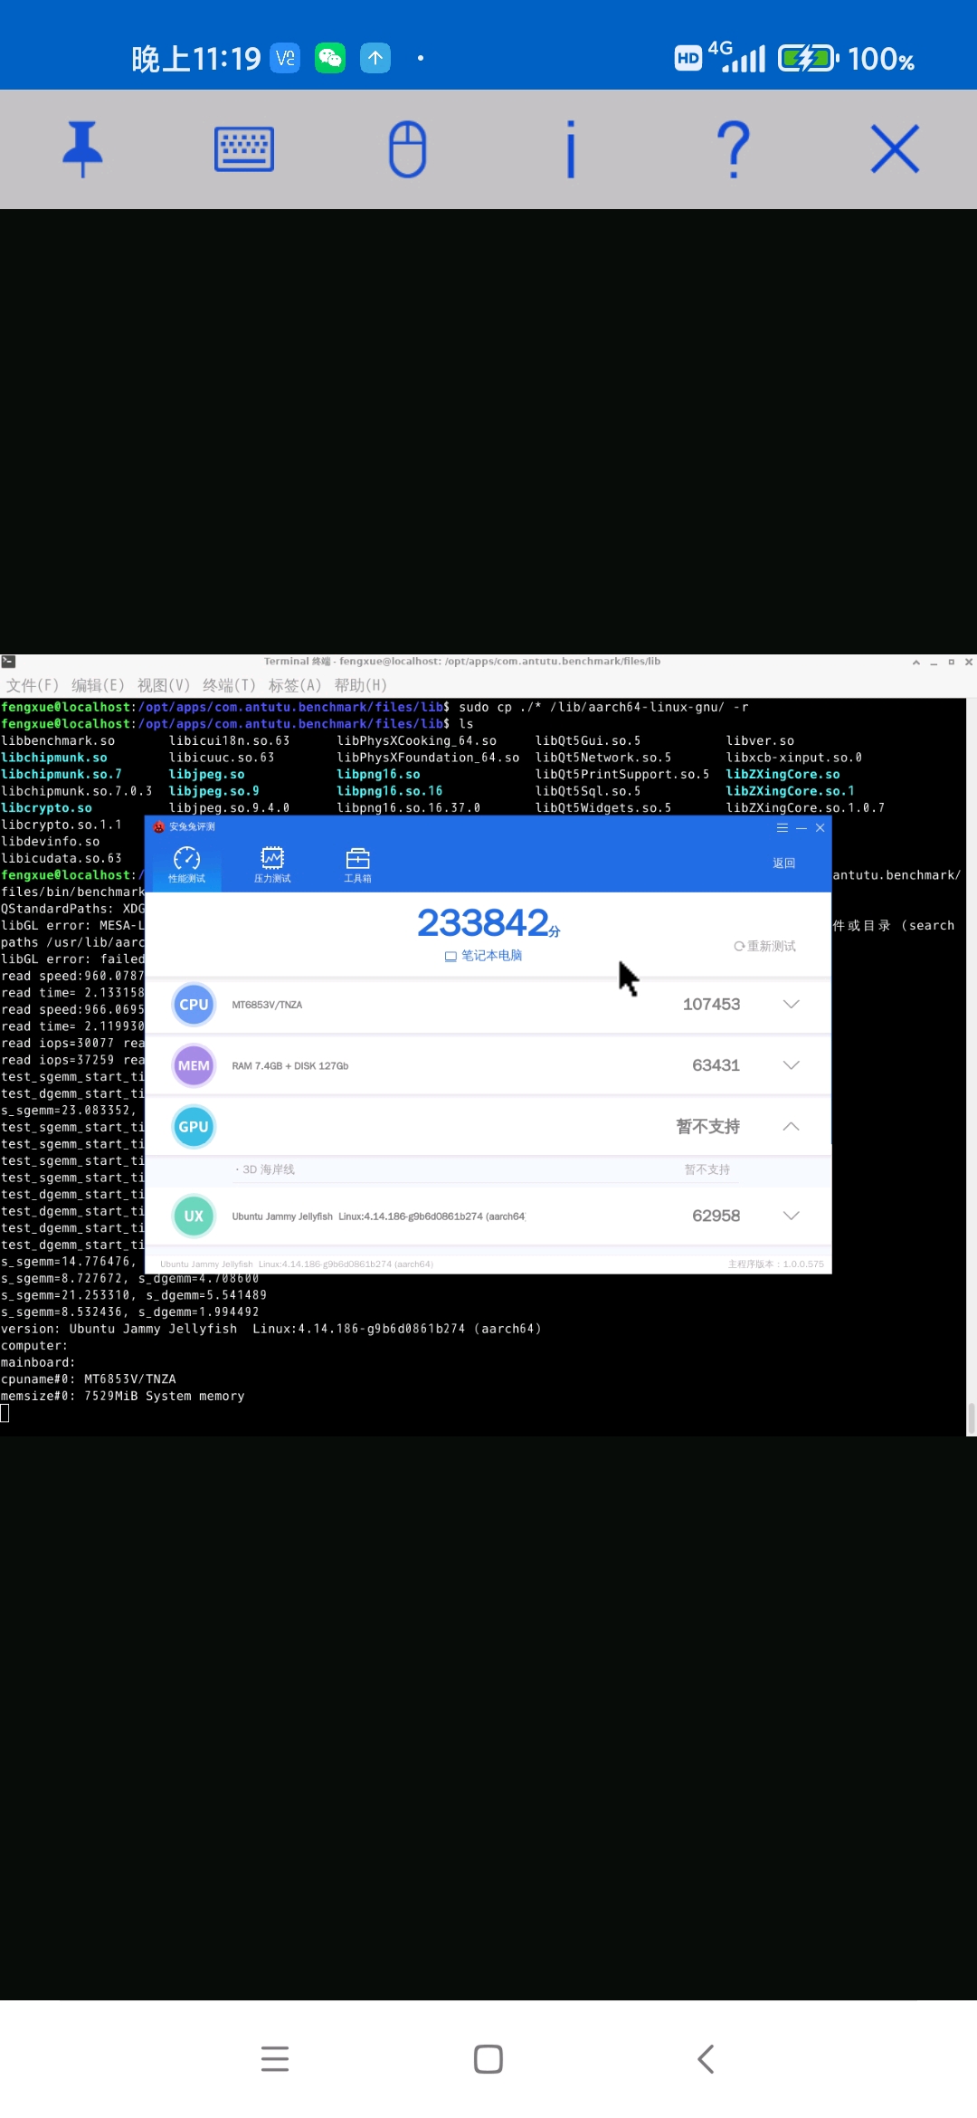Click libZXingCore.so in terminal listing

pyautogui.click(x=783, y=774)
